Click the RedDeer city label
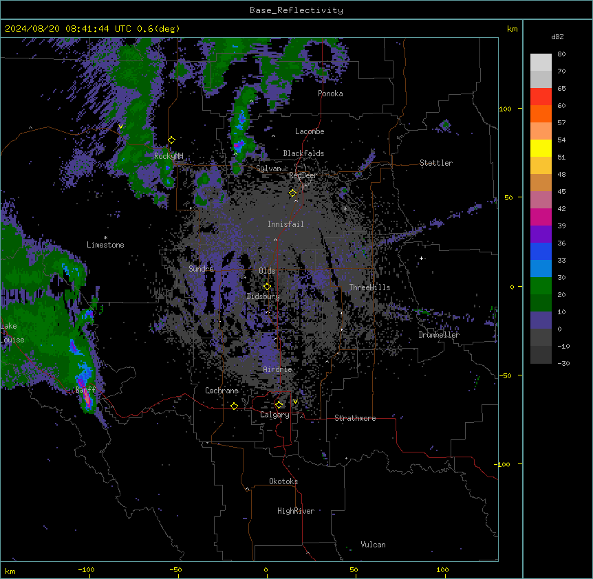This screenshot has width=593, height=579. (x=303, y=175)
